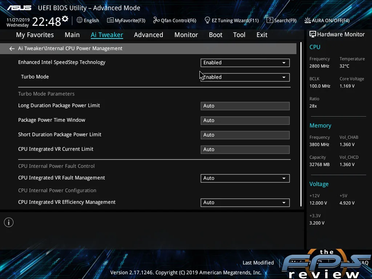Go back using the left arrow icon
The image size is (372, 279).
pyautogui.click(x=12, y=49)
